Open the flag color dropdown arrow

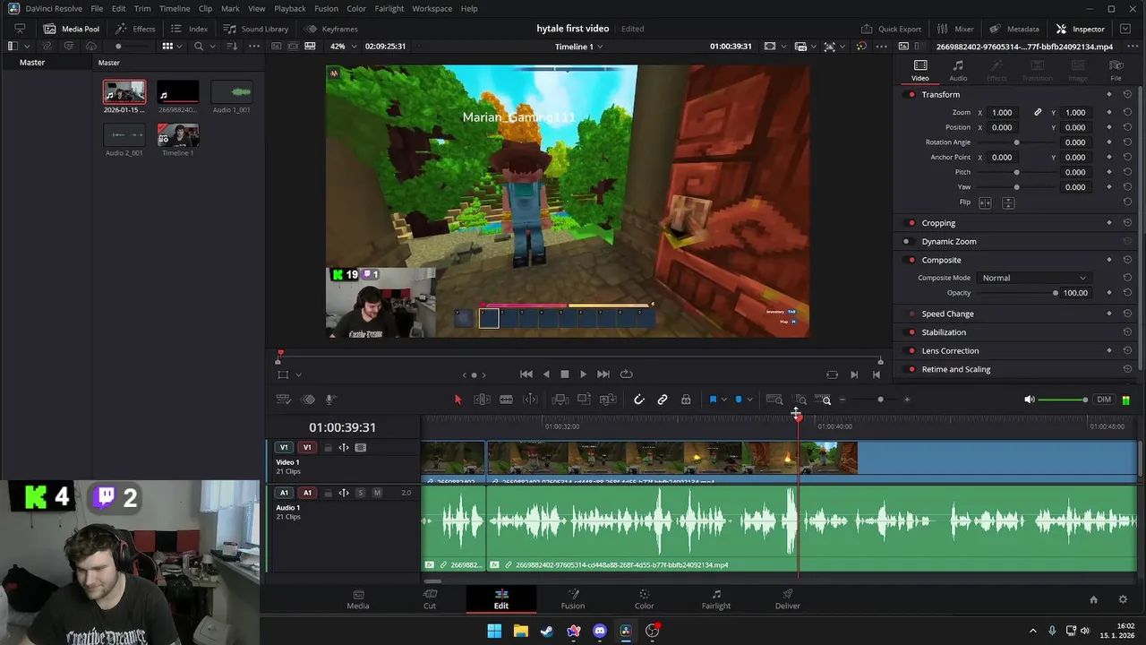coord(723,400)
